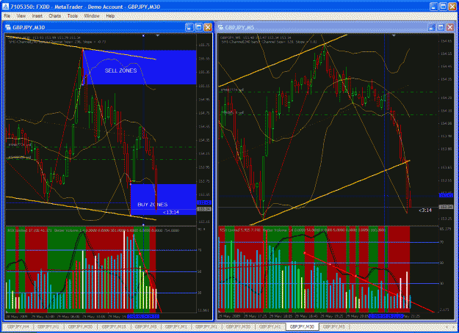Maximize the GBPJPY,M5 chart window
The image size is (459, 333).
click(441, 27)
